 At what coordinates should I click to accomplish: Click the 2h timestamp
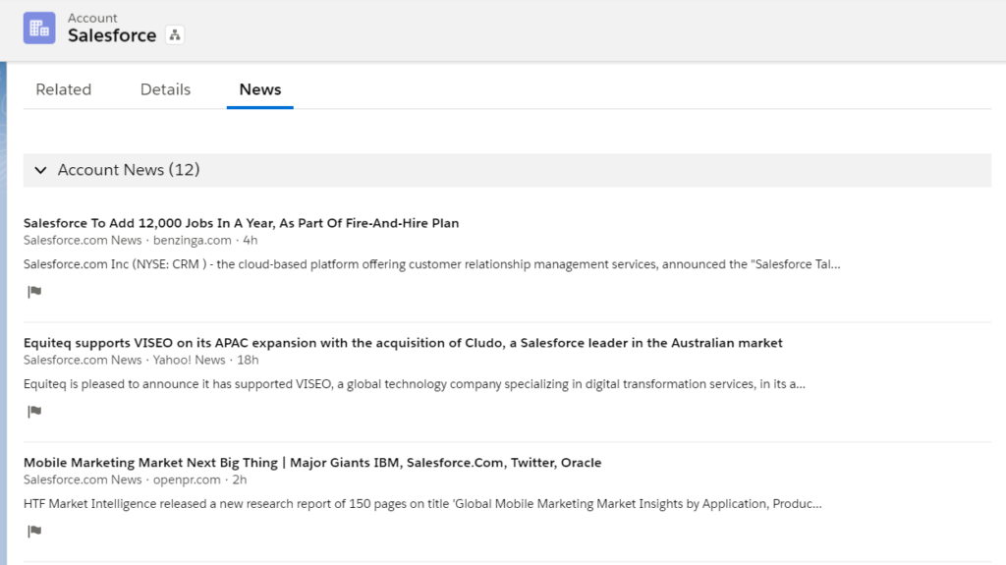click(240, 480)
